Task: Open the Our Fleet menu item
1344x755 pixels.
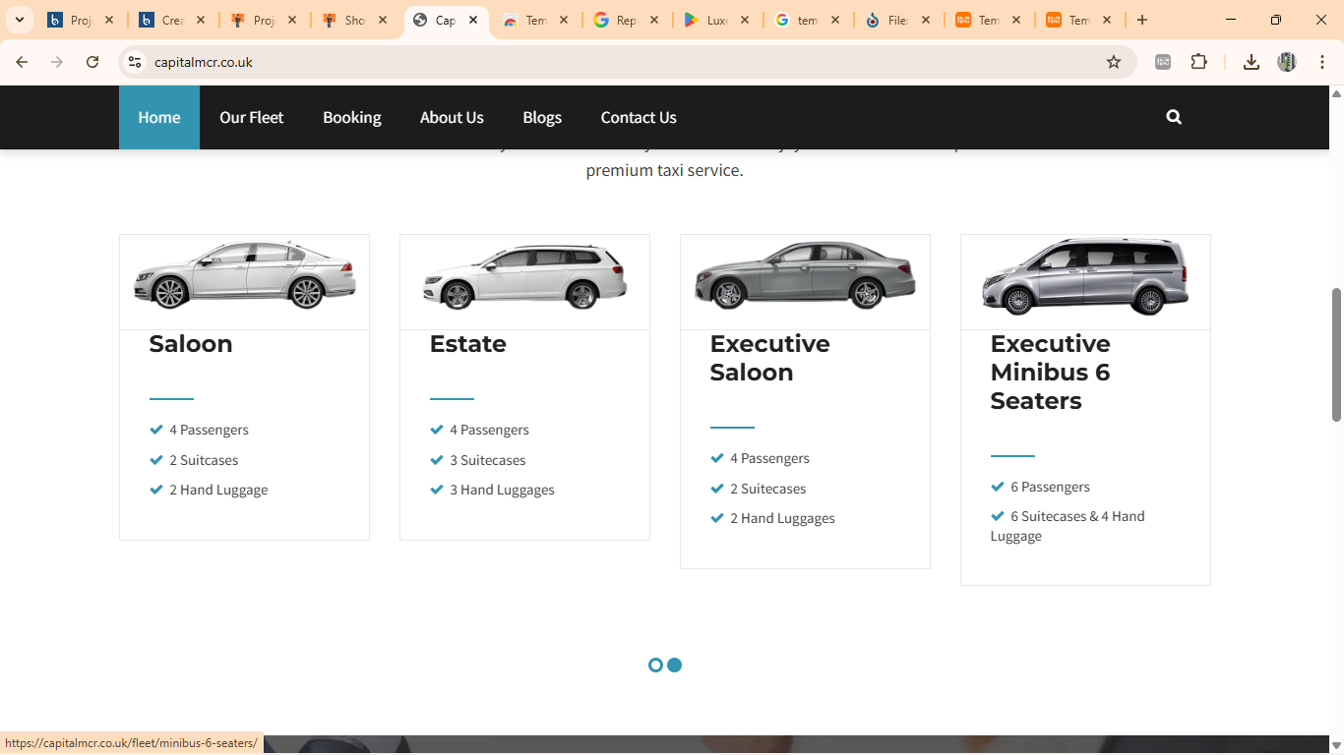Action: (x=251, y=117)
